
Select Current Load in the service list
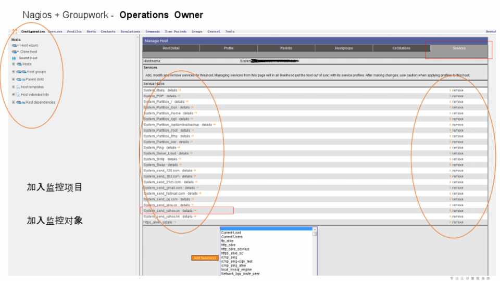coord(231,233)
